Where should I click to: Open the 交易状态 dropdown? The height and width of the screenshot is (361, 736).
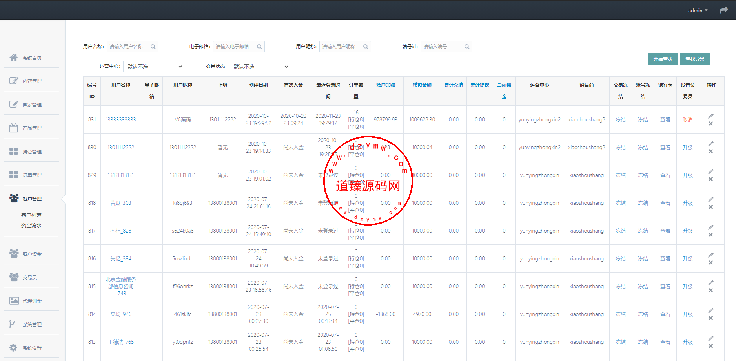(260, 67)
